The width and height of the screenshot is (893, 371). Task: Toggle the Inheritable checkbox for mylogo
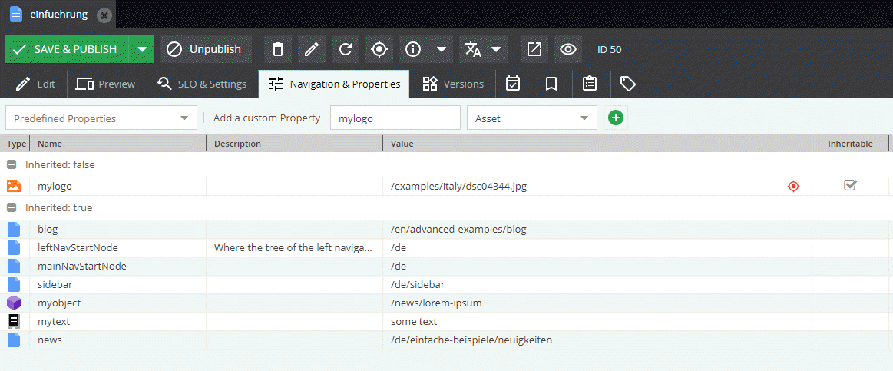point(850,185)
